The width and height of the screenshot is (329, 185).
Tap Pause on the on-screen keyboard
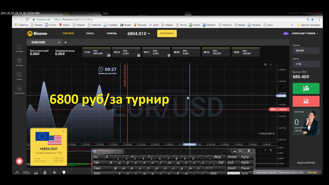[247, 168]
